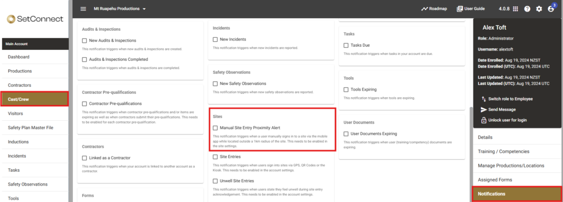Go to Cast/Crew in the sidebar
The height and width of the screenshot is (202, 563).
[35, 99]
